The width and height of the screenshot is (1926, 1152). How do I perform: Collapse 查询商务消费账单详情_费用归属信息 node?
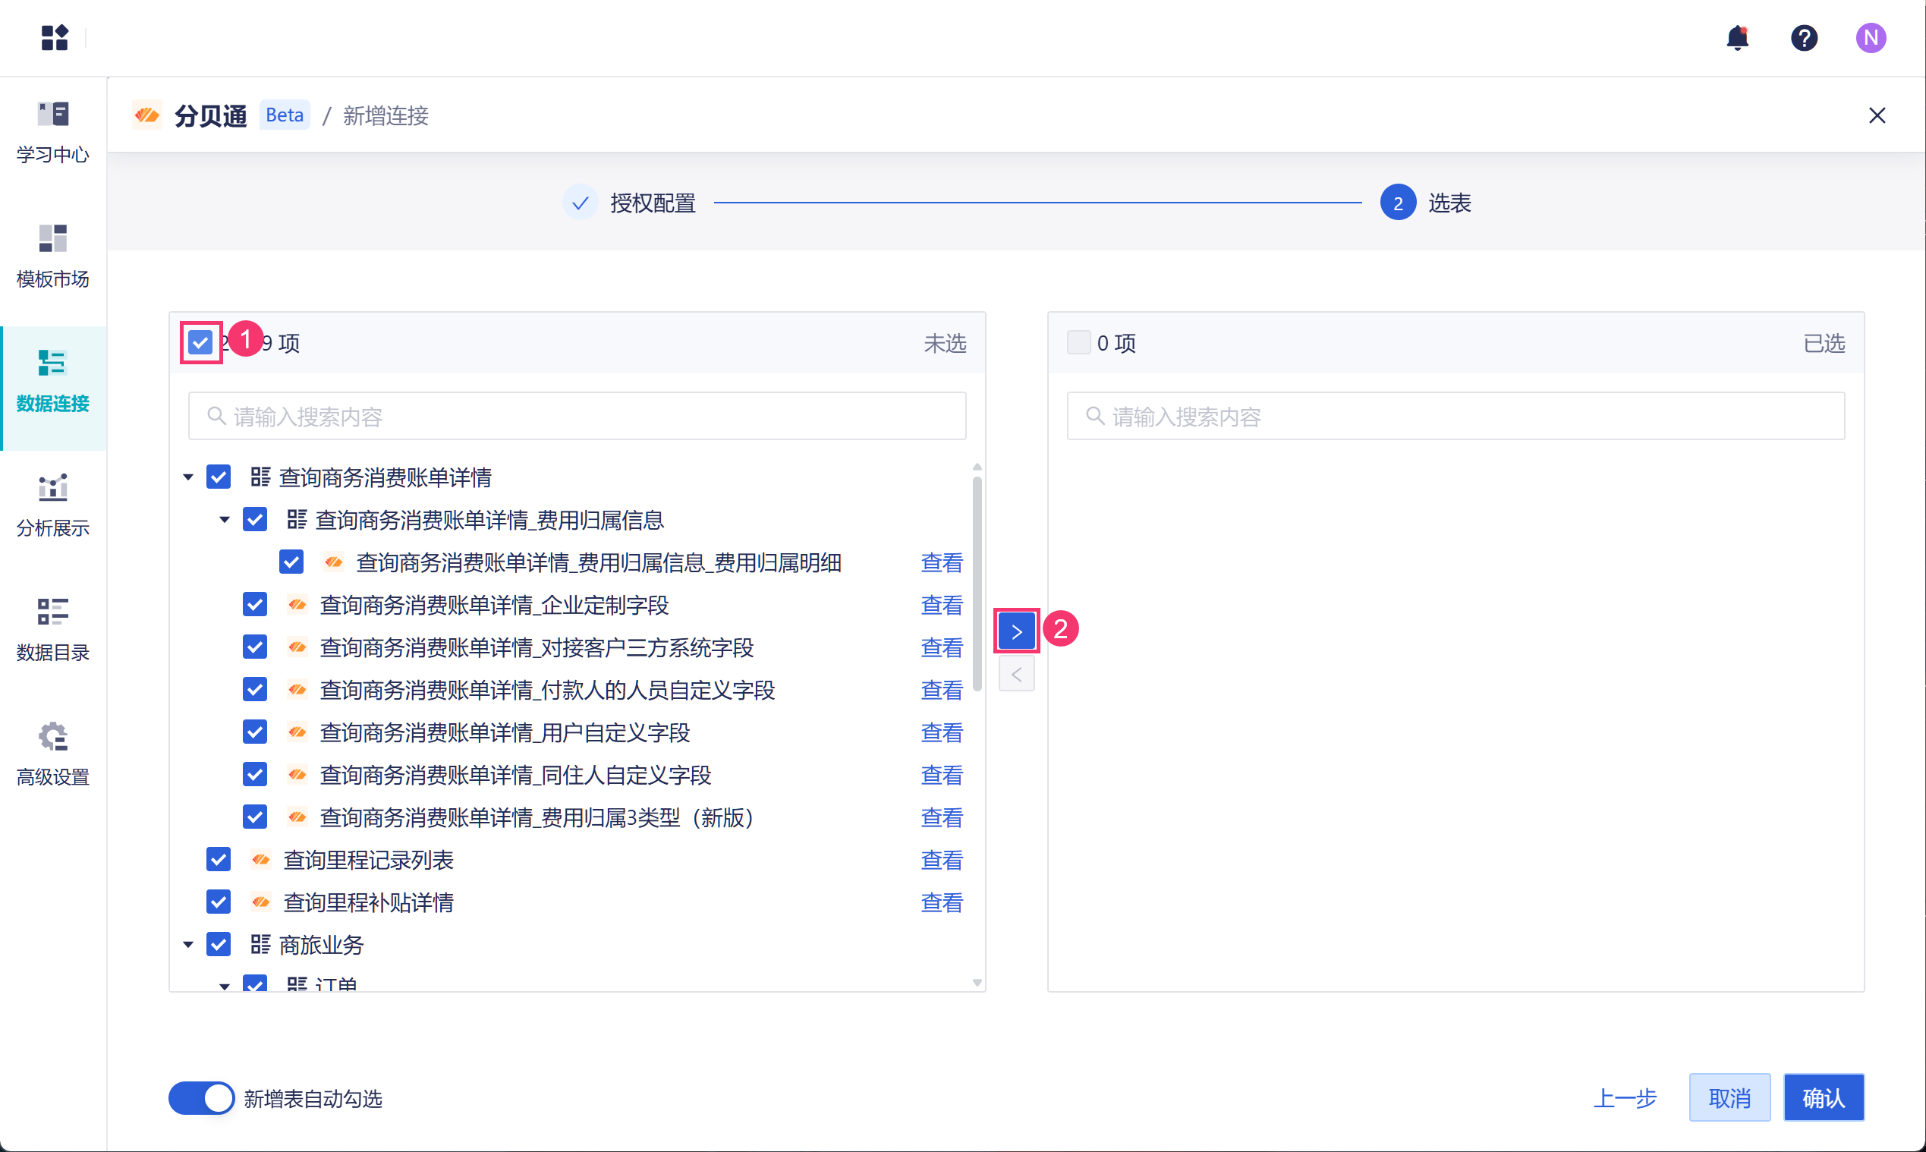click(x=225, y=519)
